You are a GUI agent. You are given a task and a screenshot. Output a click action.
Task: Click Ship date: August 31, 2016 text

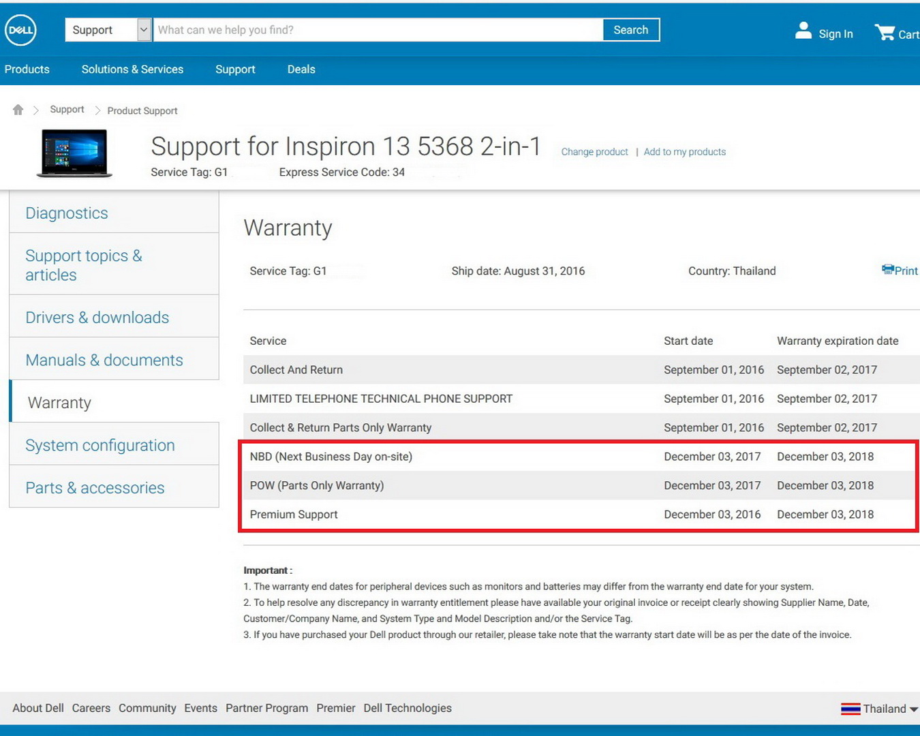[x=518, y=271]
